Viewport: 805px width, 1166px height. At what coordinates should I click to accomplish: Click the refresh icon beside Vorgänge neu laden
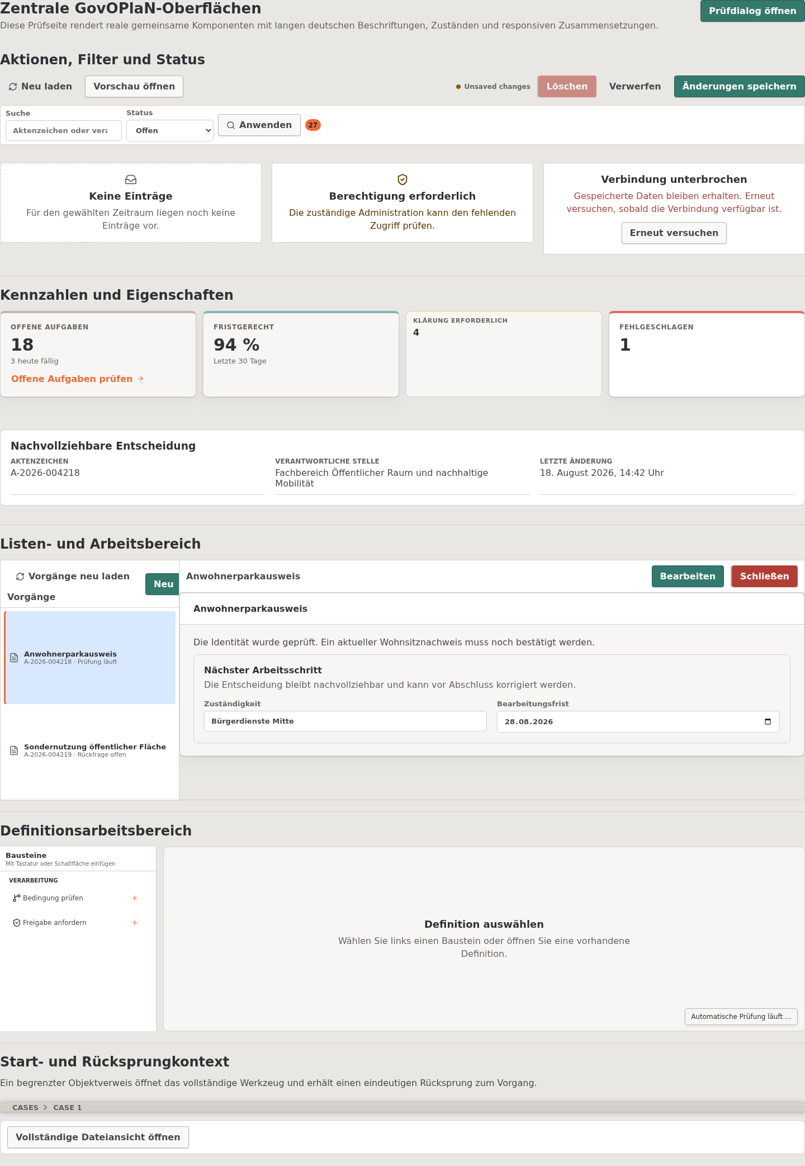tap(20, 577)
